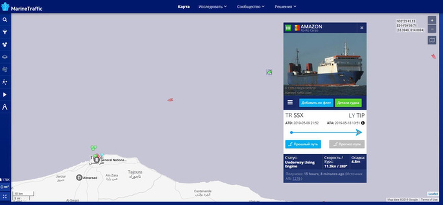Image resolution: width=443 pixels, height=205 pixels.
Task: Open the map layers icon in sidebar
Action: coord(5,57)
